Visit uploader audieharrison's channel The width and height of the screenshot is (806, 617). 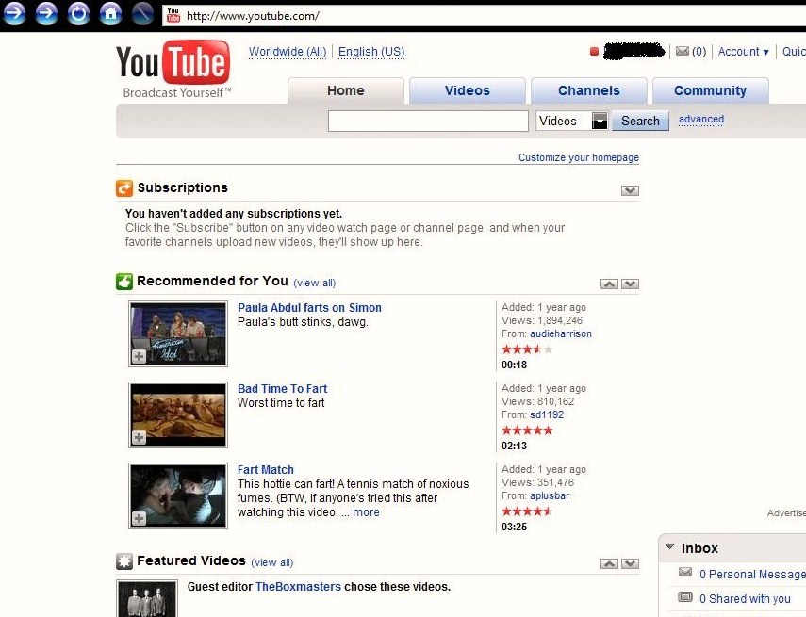point(561,333)
